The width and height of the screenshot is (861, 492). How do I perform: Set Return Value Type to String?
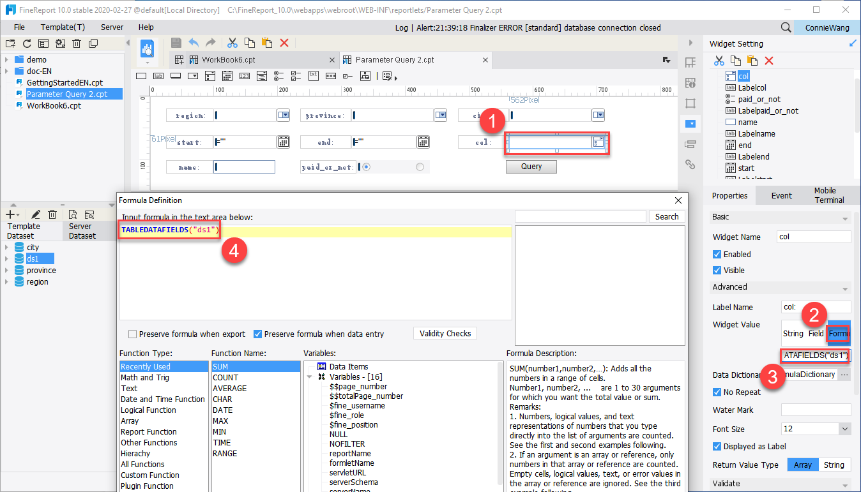[x=835, y=465]
